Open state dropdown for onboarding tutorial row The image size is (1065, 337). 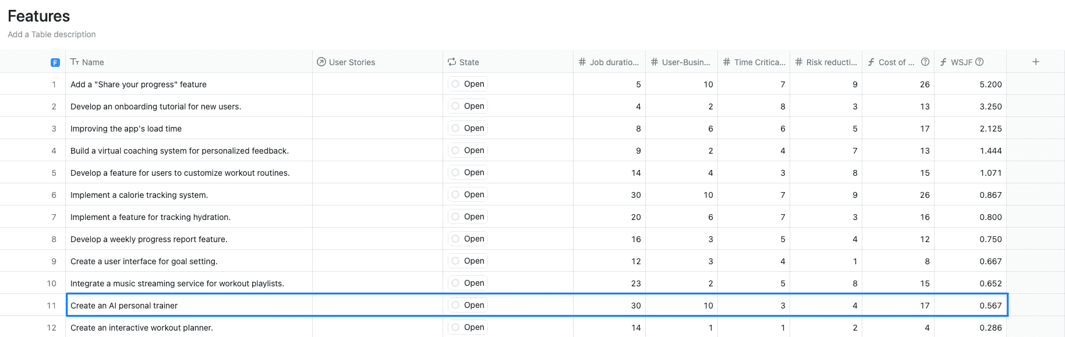tap(474, 106)
